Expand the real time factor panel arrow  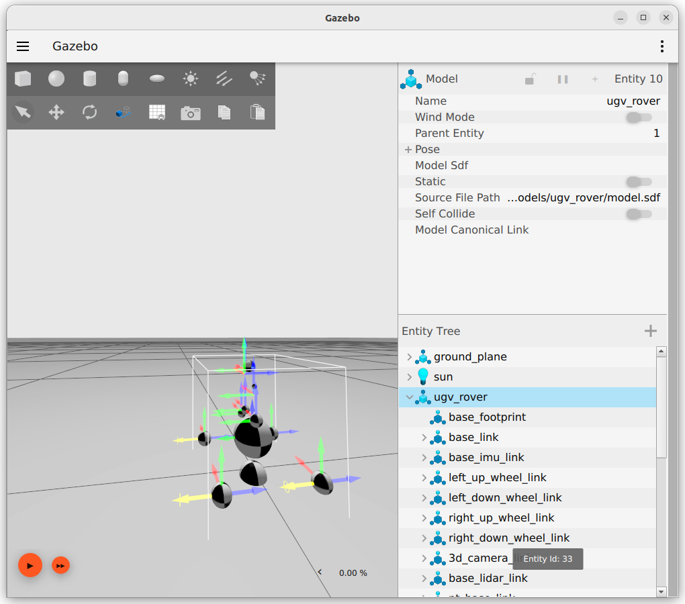point(320,572)
